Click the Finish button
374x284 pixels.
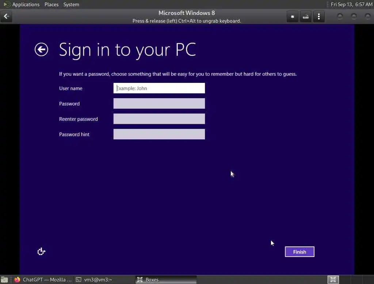point(299,252)
